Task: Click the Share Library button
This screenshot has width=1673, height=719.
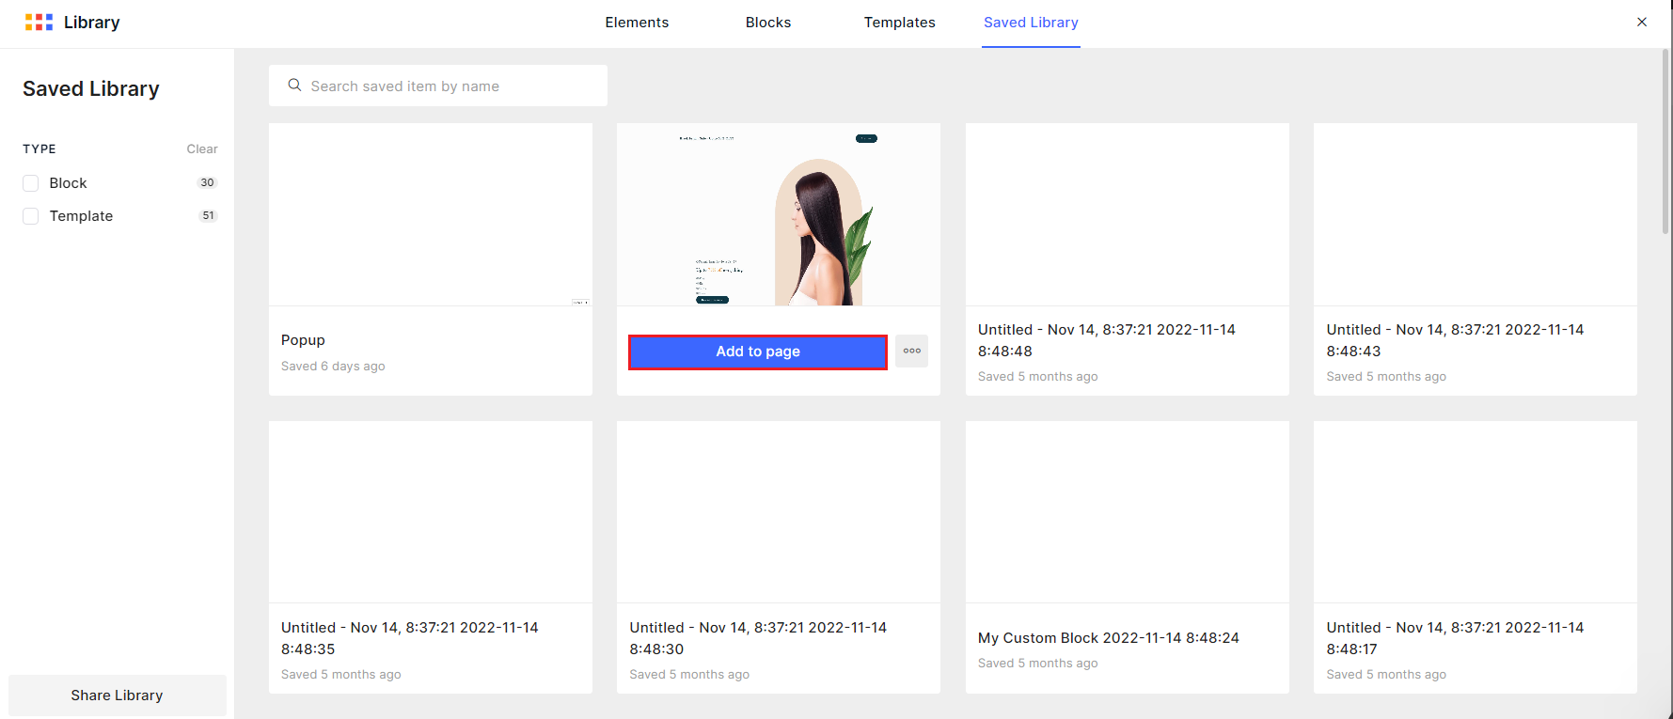Action: click(118, 696)
